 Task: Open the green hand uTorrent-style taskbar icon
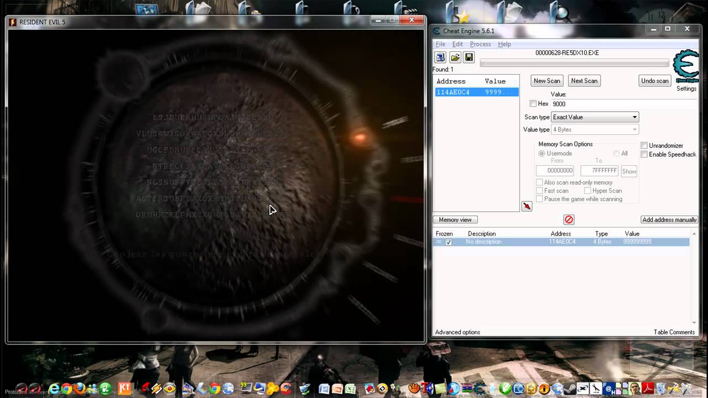(505, 389)
